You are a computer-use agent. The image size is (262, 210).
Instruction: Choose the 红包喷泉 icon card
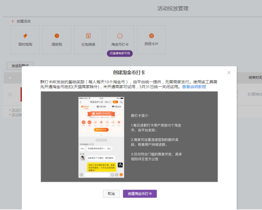click(88, 40)
